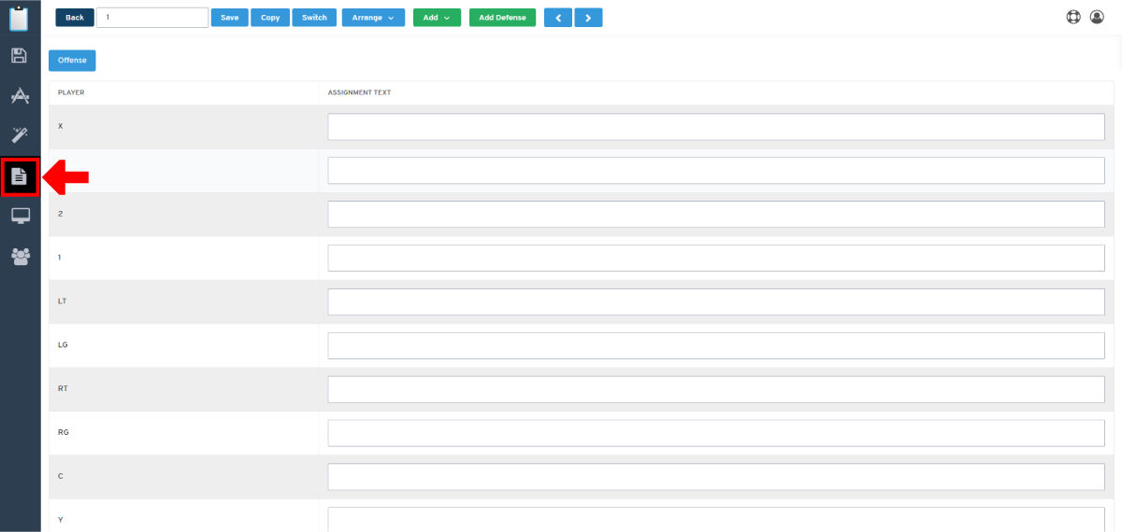Click the RT player label
Viewport: 1122px width, 532px height.
[63, 388]
